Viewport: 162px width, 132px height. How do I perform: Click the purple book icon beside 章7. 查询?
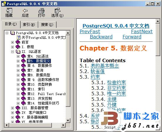pos(24,70)
